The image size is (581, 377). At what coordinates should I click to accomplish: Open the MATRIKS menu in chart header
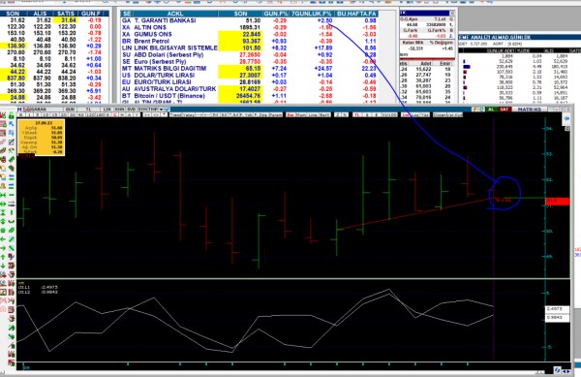click(x=530, y=110)
